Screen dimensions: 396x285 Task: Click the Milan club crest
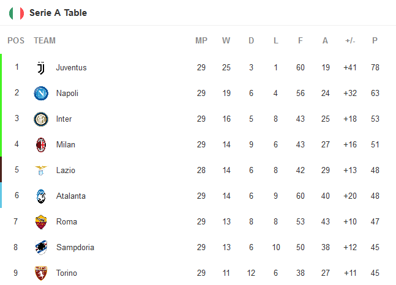[41, 144]
